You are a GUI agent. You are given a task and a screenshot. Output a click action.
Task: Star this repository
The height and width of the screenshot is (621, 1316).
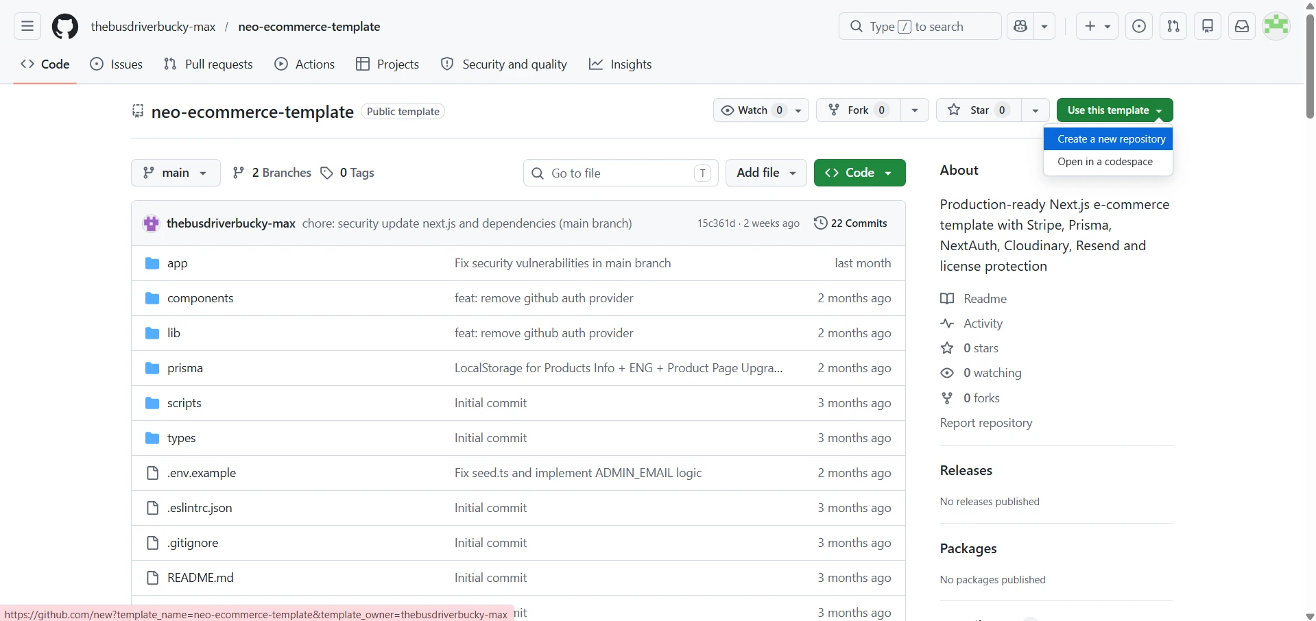[x=979, y=110]
